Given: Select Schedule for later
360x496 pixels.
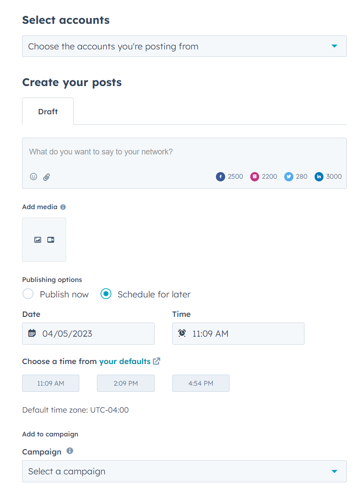Looking at the screenshot, I should click(x=106, y=293).
